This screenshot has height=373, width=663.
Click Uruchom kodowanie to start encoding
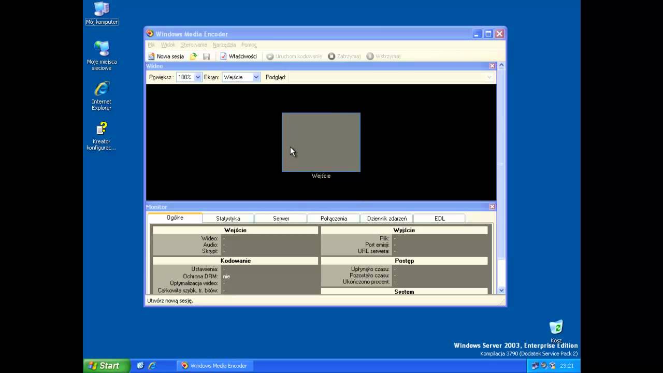click(x=294, y=56)
